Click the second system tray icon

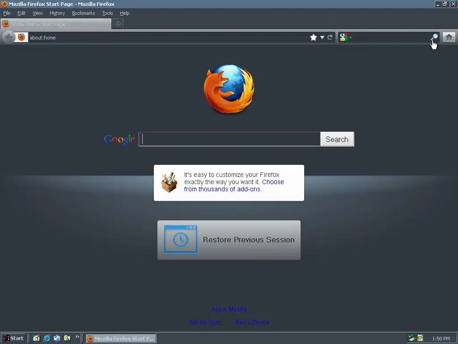(x=420, y=338)
